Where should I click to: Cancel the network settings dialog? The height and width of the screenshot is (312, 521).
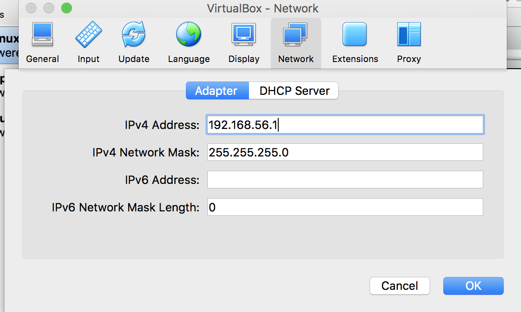[400, 286]
